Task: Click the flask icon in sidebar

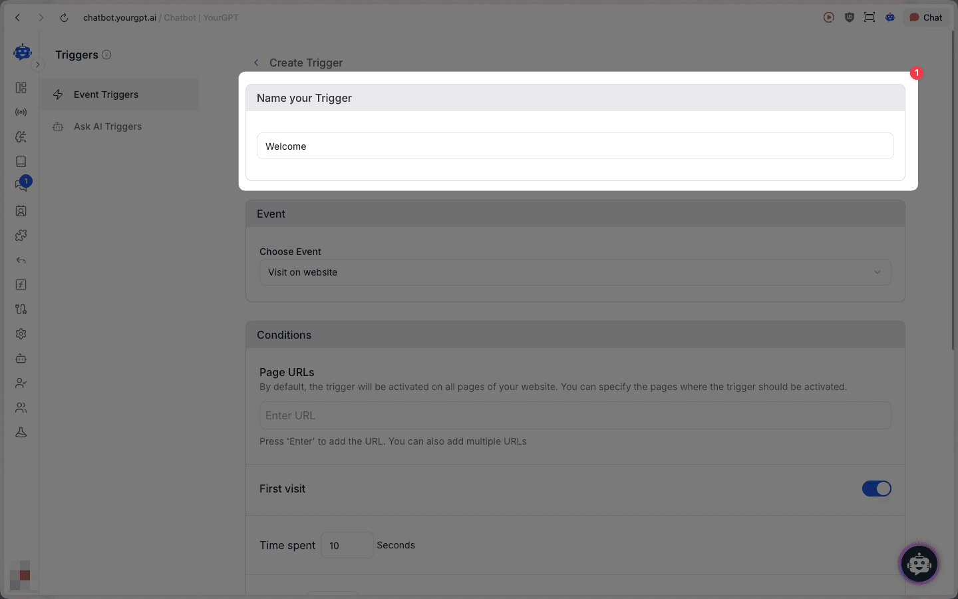Action: coord(21,433)
